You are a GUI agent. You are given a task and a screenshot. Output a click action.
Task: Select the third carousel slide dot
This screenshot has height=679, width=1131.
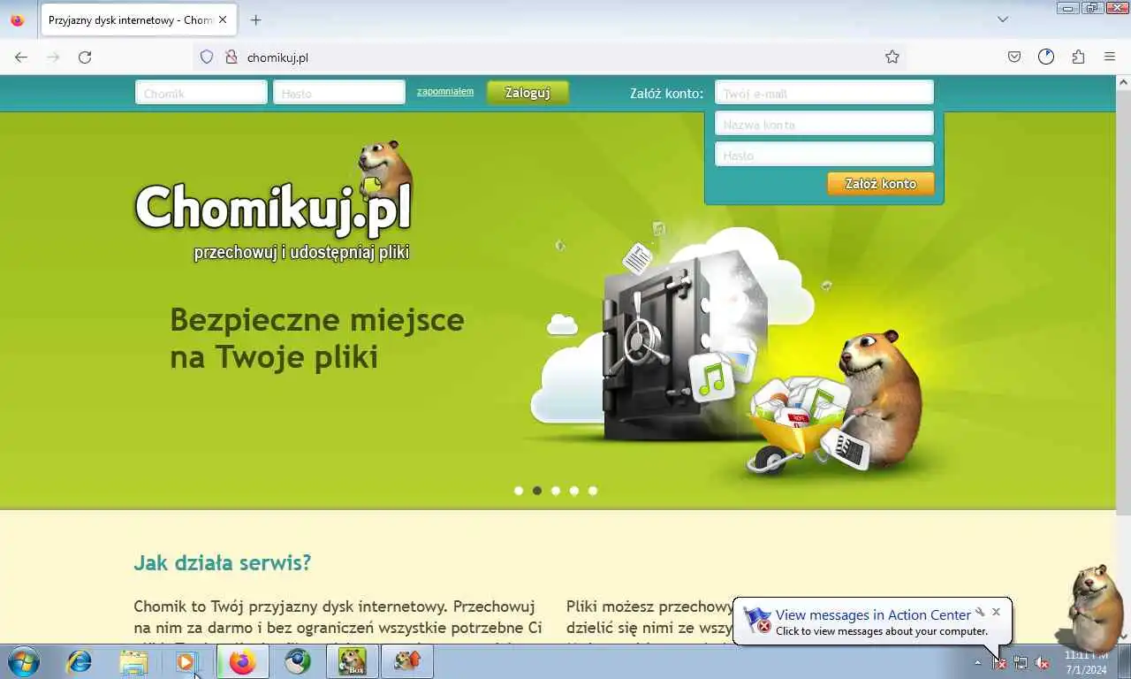coord(556,491)
